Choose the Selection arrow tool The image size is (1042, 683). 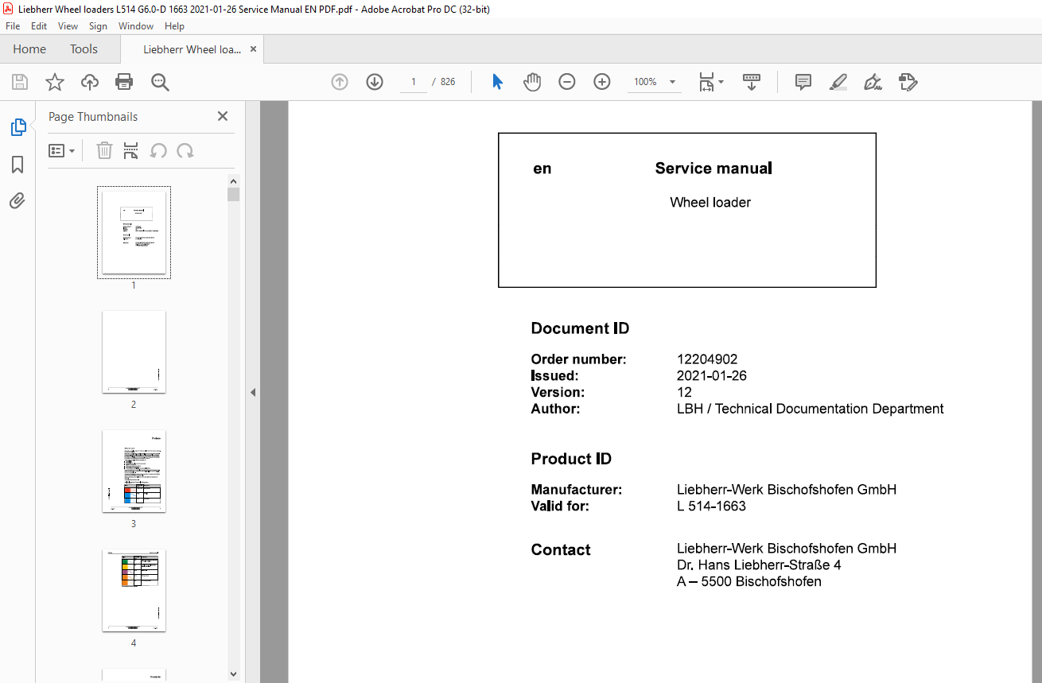point(497,82)
